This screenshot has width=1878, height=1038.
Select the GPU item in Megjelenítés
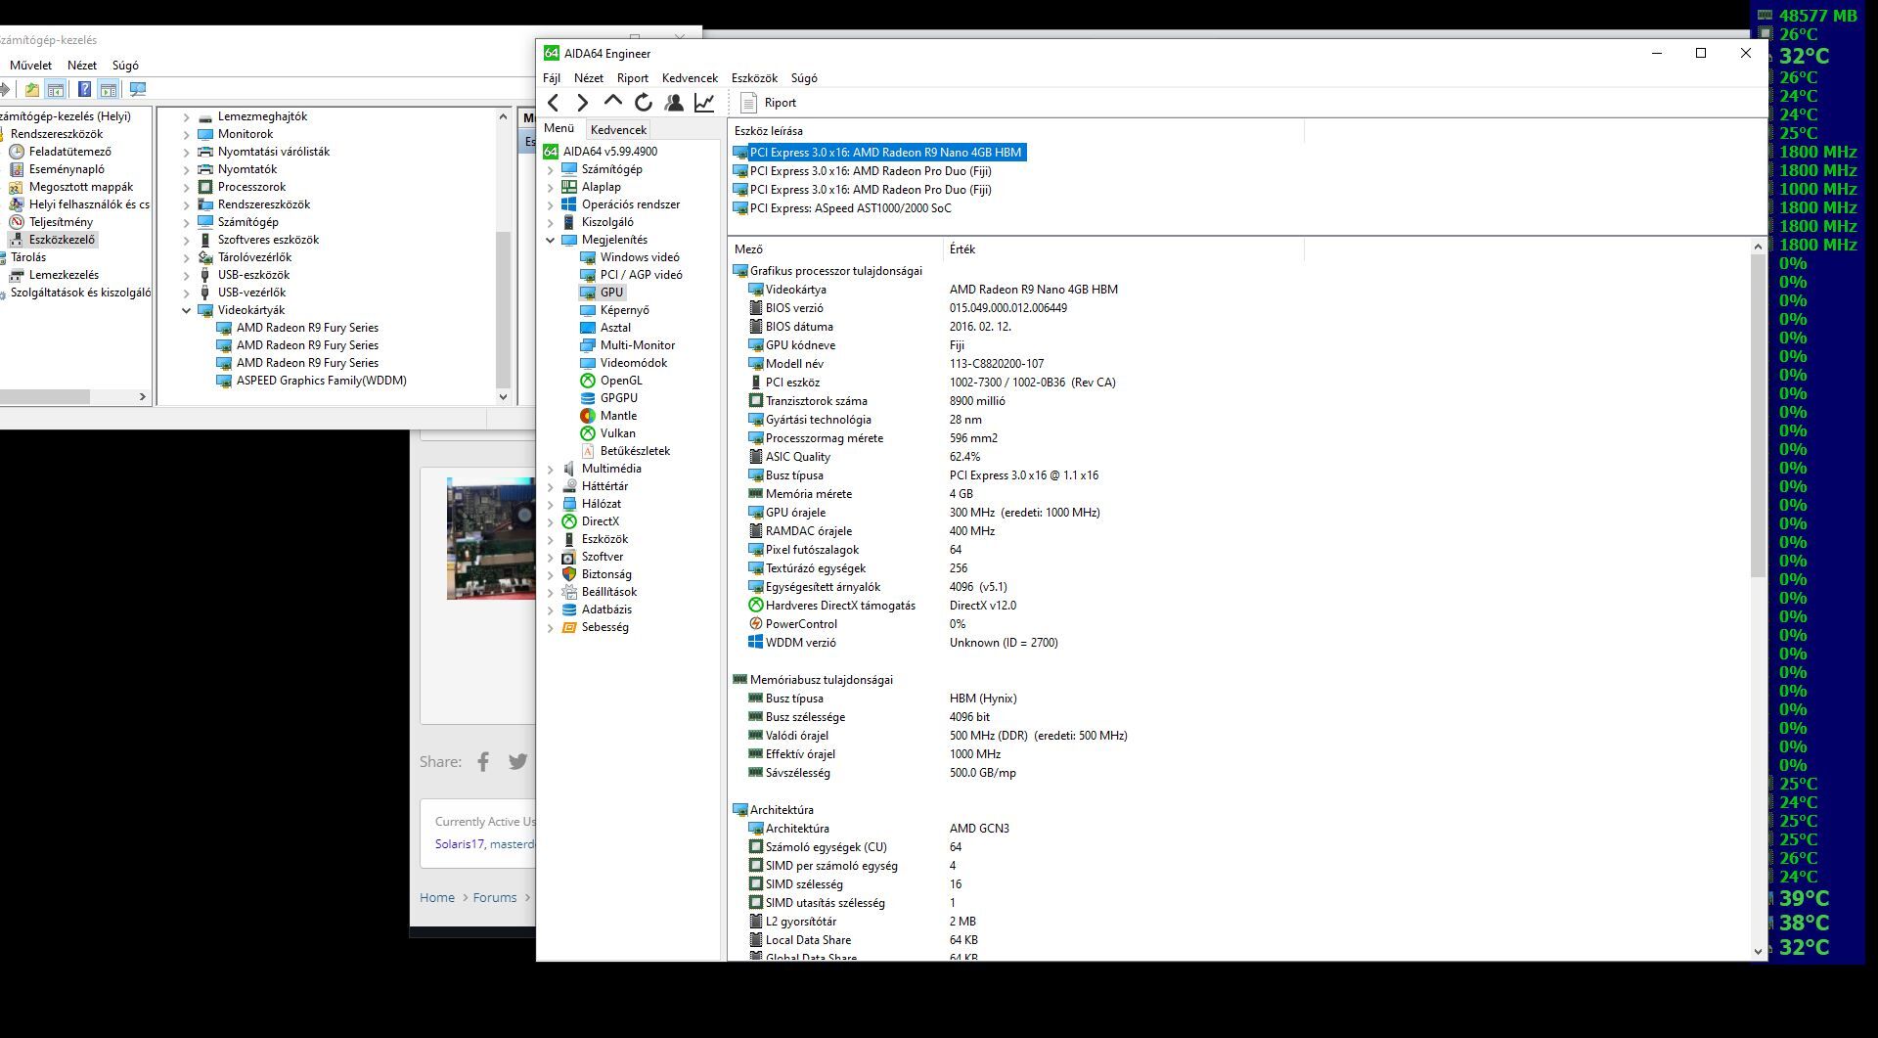pyautogui.click(x=611, y=293)
